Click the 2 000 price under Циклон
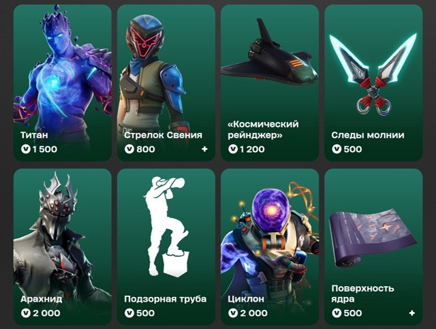 (253, 313)
